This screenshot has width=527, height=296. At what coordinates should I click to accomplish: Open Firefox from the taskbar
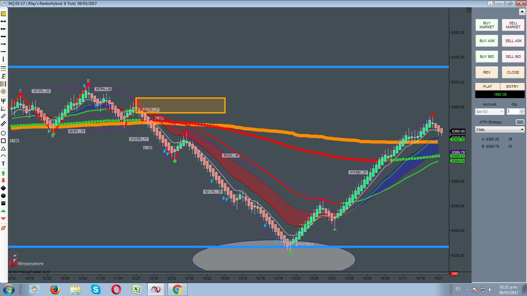[55, 290]
